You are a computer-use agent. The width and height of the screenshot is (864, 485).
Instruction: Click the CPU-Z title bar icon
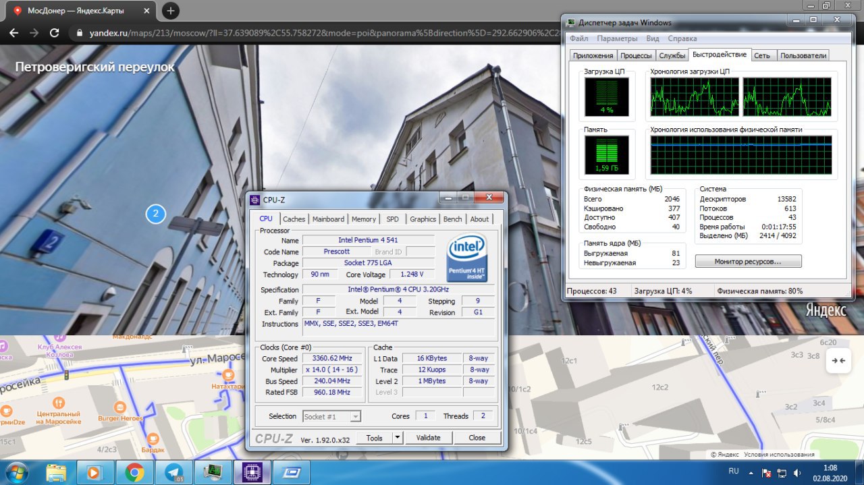click(254, 200)
